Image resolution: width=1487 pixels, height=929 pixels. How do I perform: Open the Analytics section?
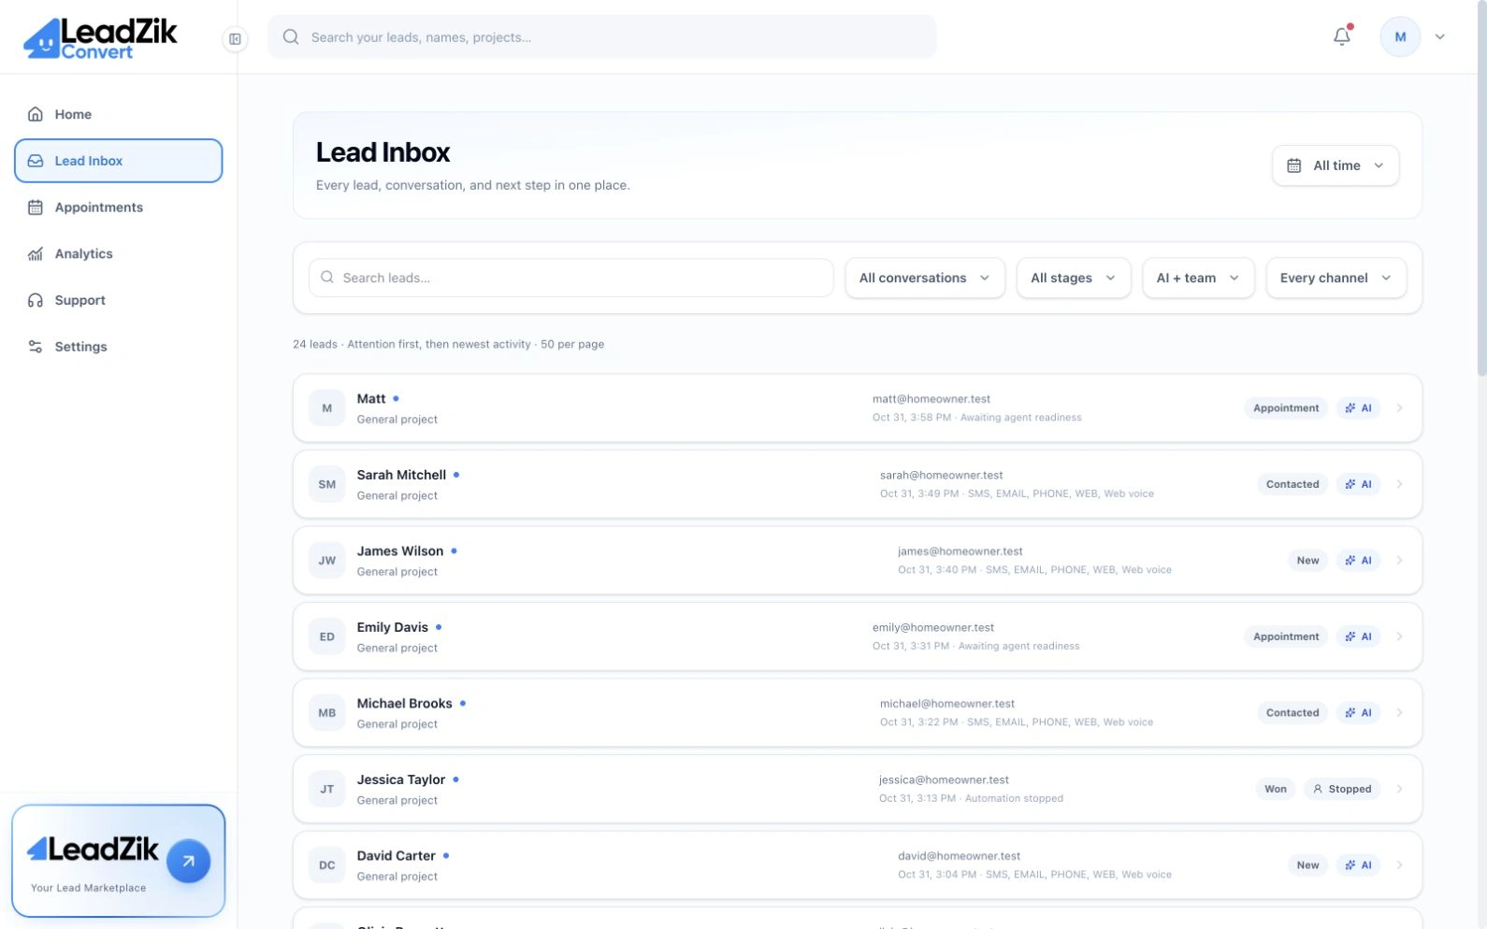119,253
